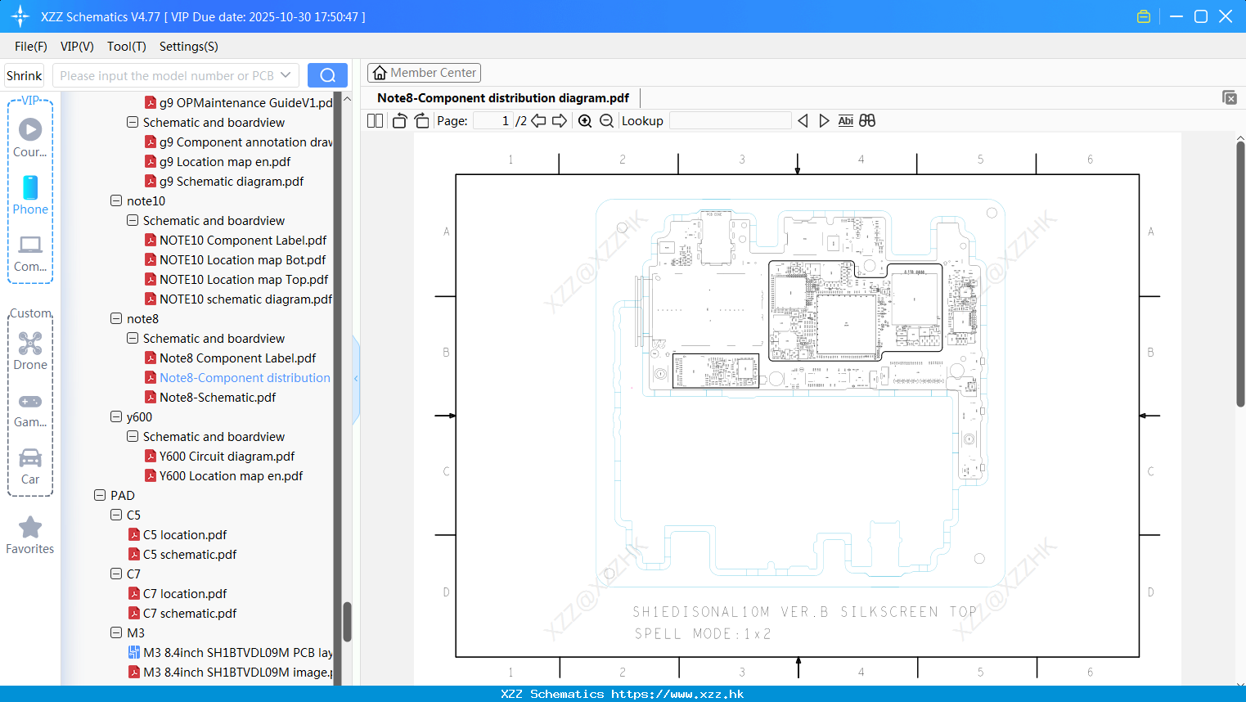
Task: Open Note8-Schematic.pdf
Action: coord(218,397)
